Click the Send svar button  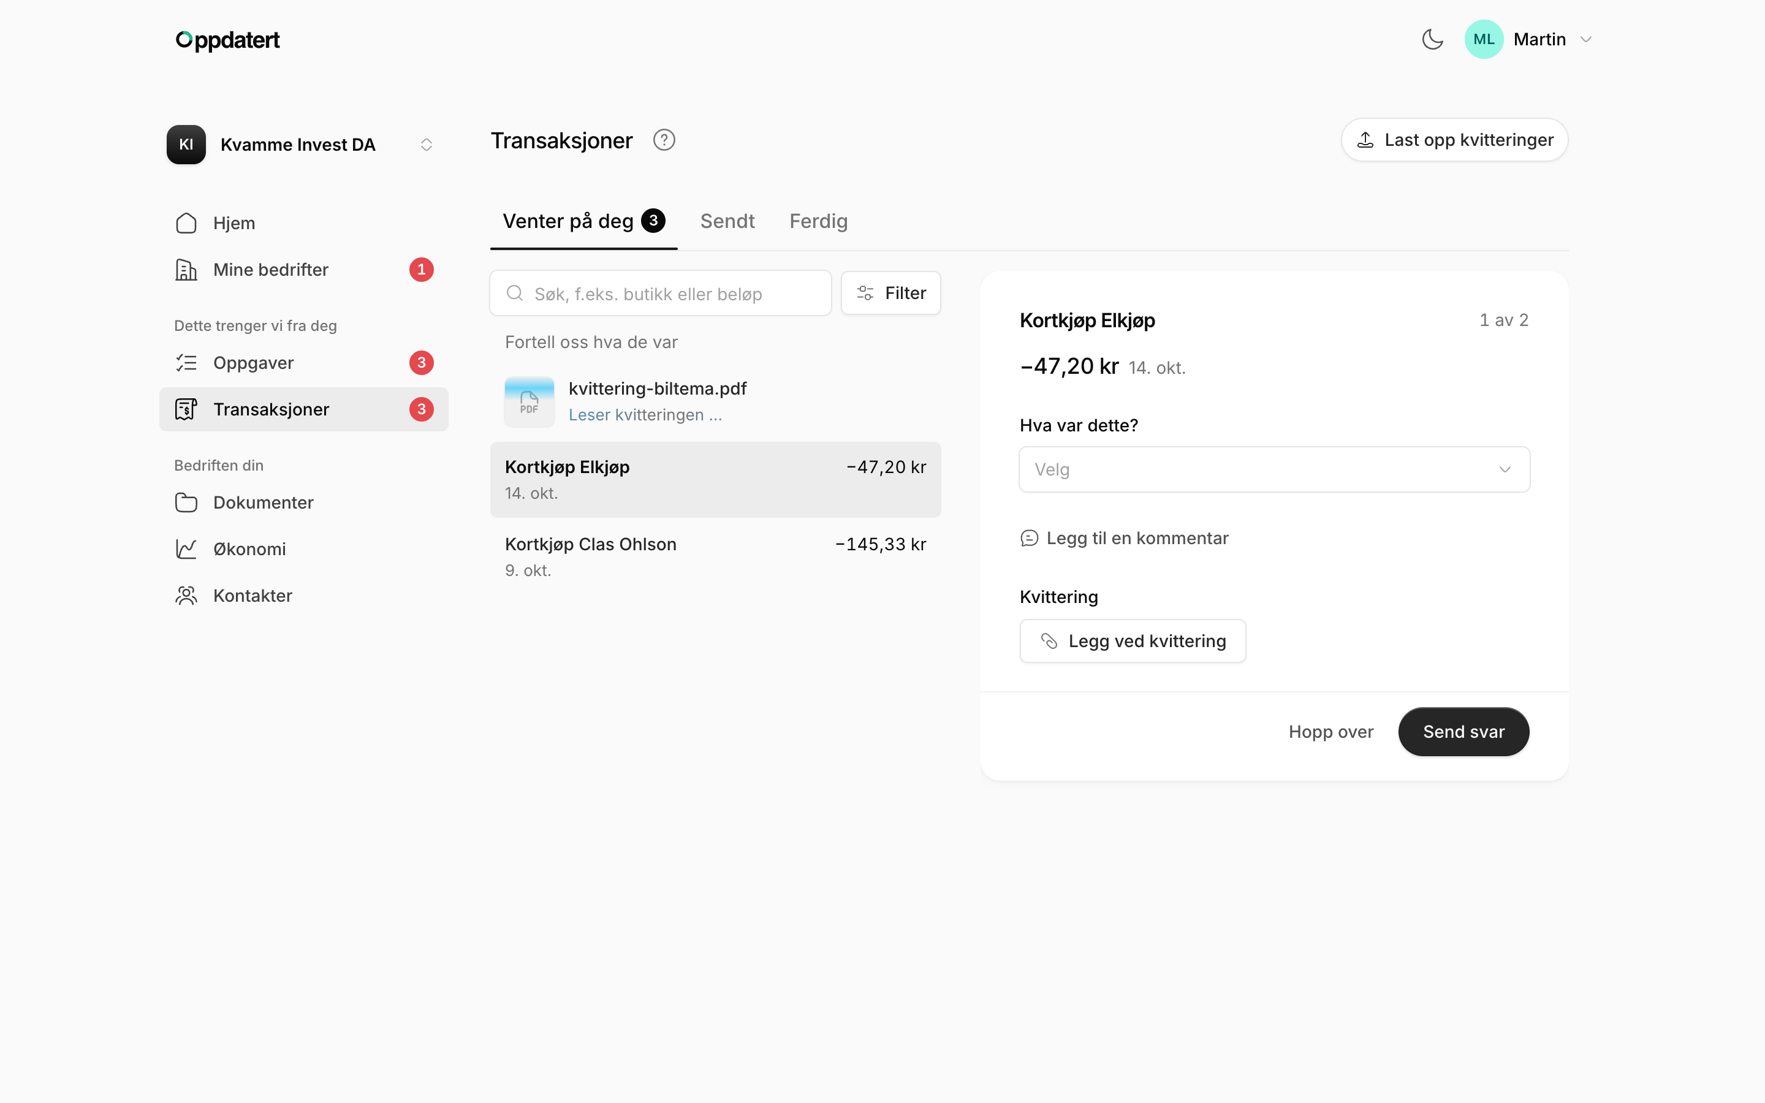(x=1463, y=732)
